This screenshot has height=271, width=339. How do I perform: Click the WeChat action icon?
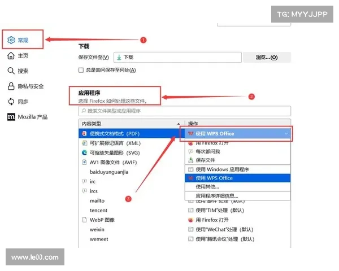click(191, 230)
